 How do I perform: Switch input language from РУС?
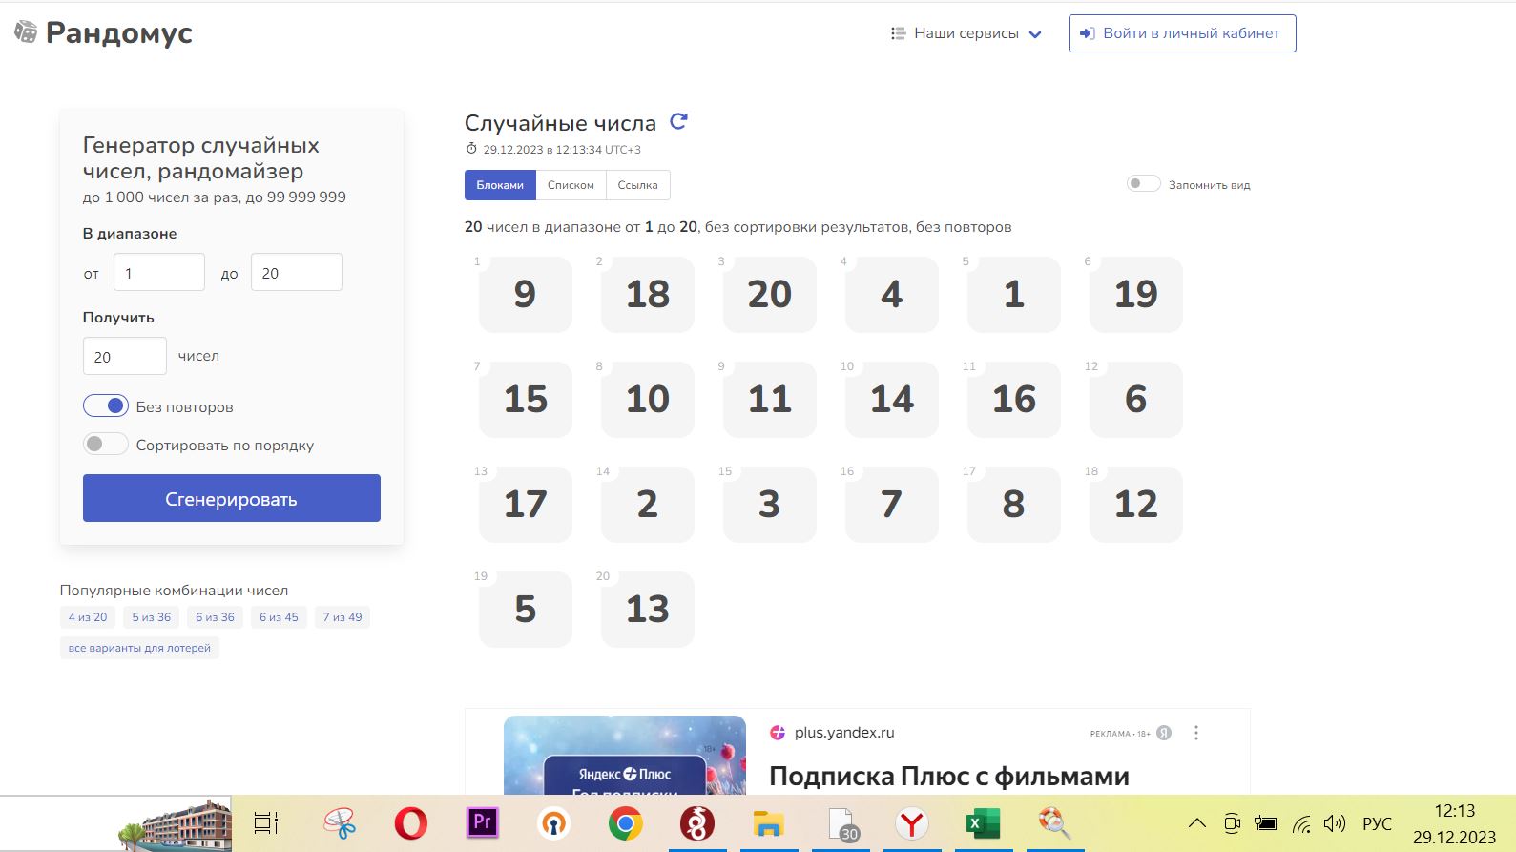click(x=1377, y=823)
